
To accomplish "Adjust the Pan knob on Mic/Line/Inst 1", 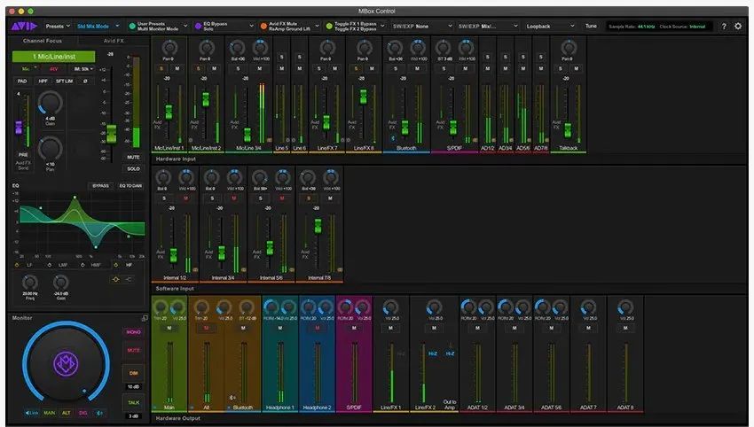I will click(x=169, y=48).
